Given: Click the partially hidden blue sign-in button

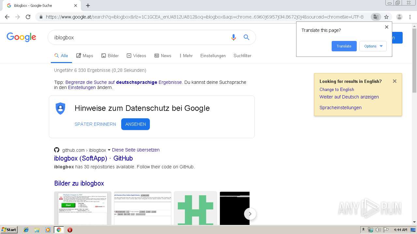Looking at the screenshot, I should coord(397,38).
